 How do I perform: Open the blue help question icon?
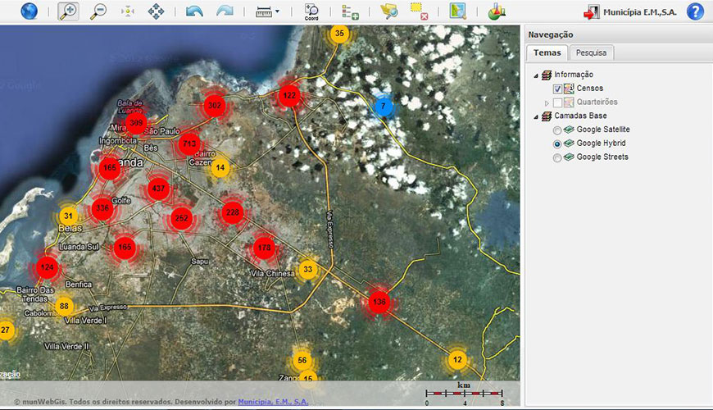(695, 11)
